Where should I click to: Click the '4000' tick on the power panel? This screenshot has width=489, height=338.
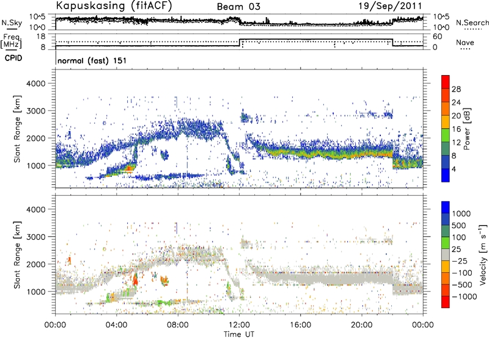coord(35,84)
